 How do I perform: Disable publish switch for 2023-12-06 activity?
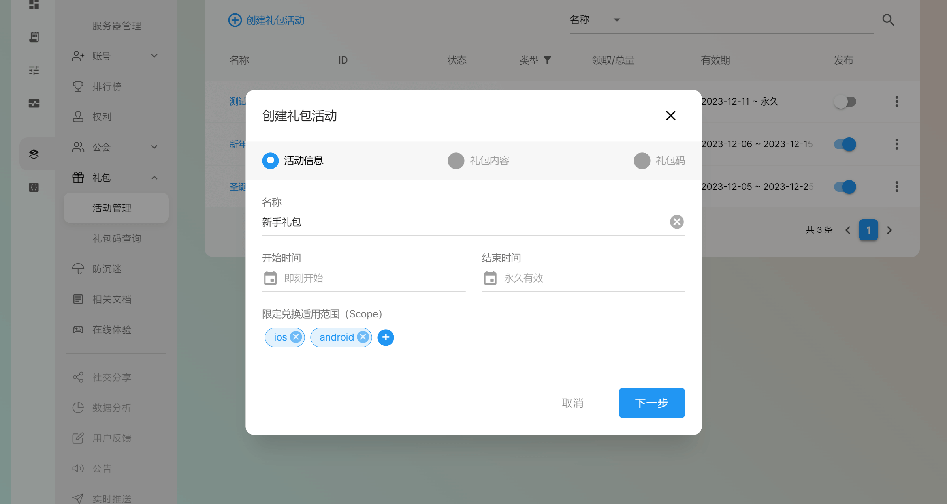pos(845,144)
